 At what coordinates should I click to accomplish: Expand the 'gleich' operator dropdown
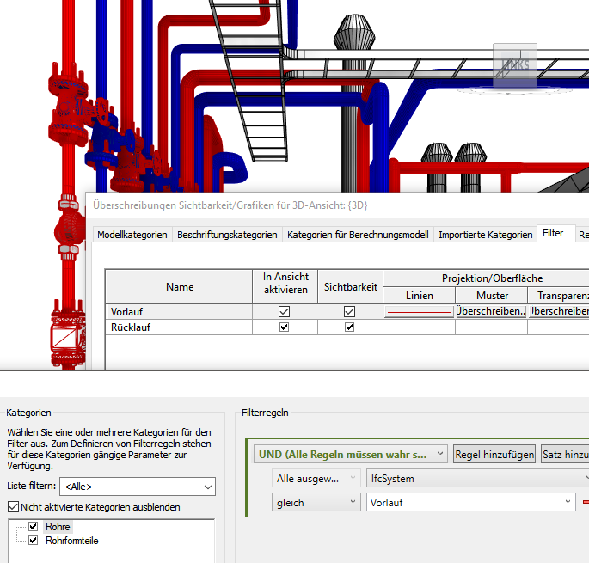point(316,502)
